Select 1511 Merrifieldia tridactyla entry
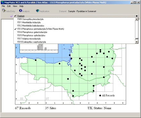Image resolution: width=141 pixels, height=118 pixels. tap(29, 22)
